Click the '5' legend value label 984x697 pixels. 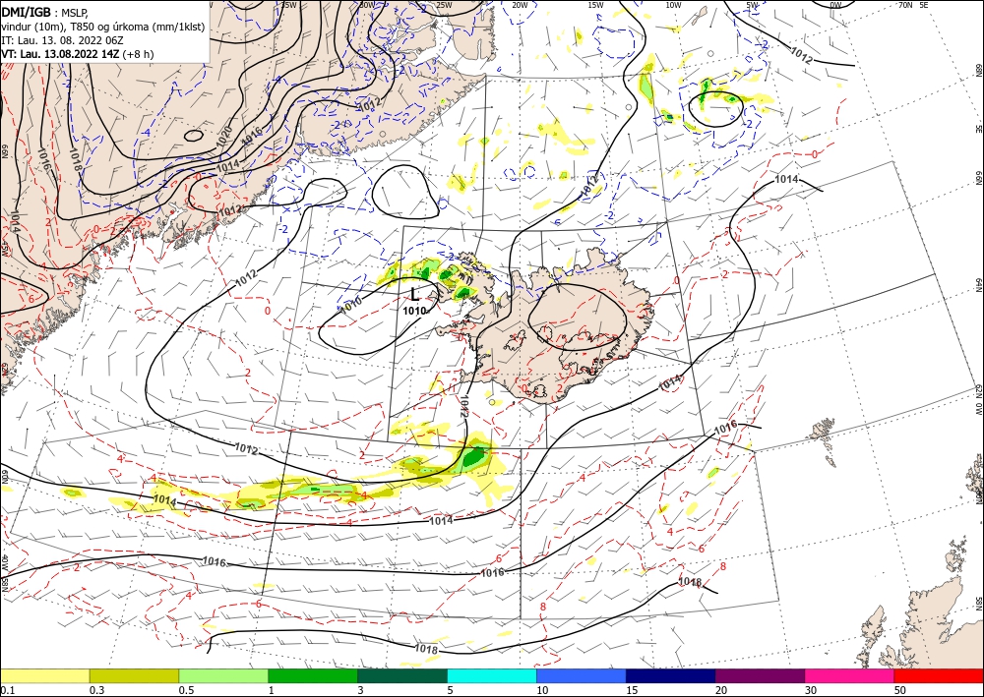451,690
